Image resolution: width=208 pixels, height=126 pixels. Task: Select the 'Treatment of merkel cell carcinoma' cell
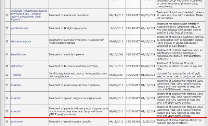(78, 15)
